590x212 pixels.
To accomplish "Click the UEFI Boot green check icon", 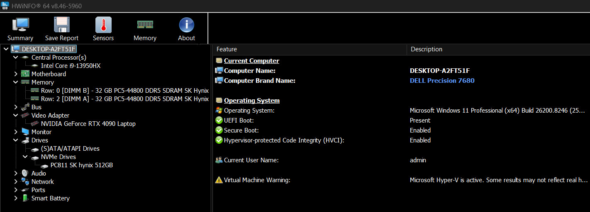I will pos(219,120).
